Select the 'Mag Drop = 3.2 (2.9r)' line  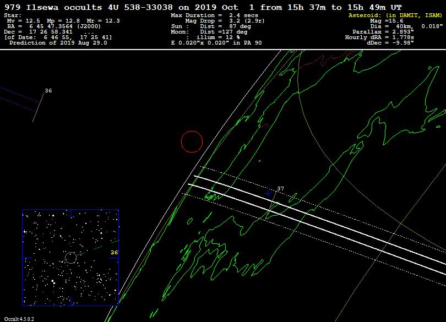pos(225,21)
